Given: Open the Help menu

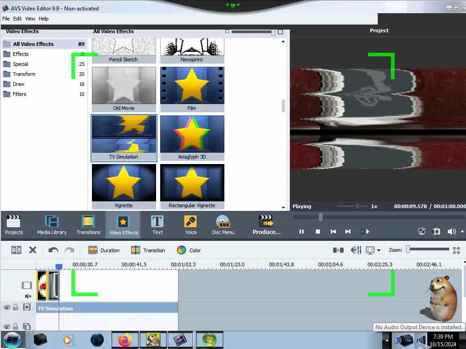Looking at the screenshot, I should point(43,19).
